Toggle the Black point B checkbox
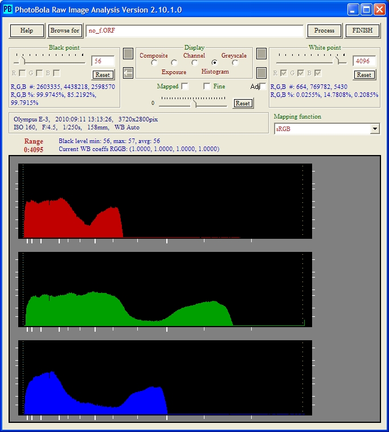 pyautogui.click(x=56, y=73)
